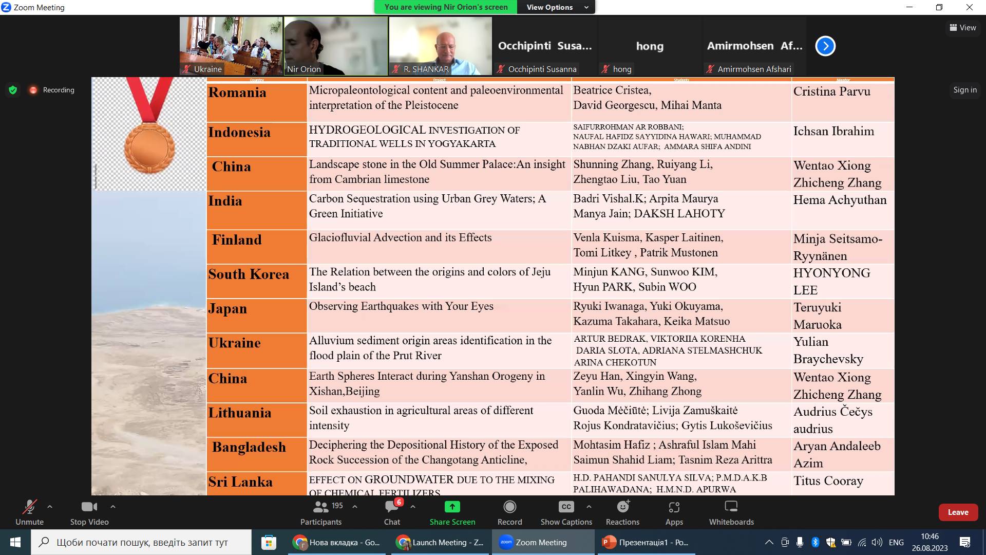Open the Windows Start menu
Screen dimensions: 986x555
(x=15, y=542)
